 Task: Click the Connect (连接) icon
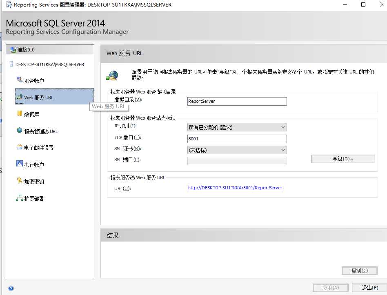pos(13,50)
